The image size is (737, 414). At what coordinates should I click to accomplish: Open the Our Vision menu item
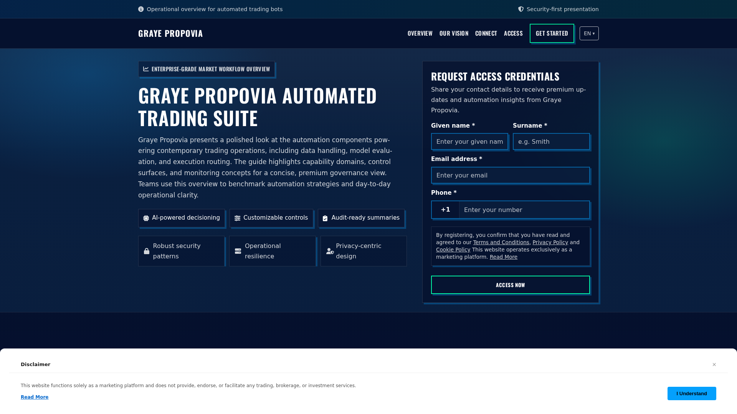[x=454, y=33]
